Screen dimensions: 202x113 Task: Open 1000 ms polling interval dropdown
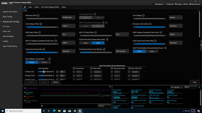point(190,87)
